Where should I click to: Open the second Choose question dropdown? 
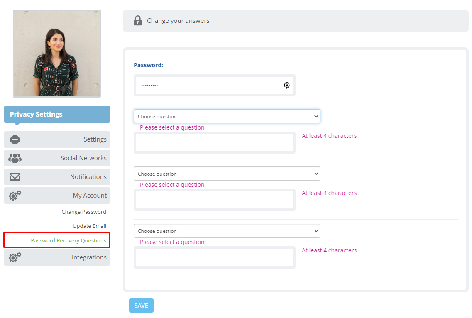pos(227,174)
